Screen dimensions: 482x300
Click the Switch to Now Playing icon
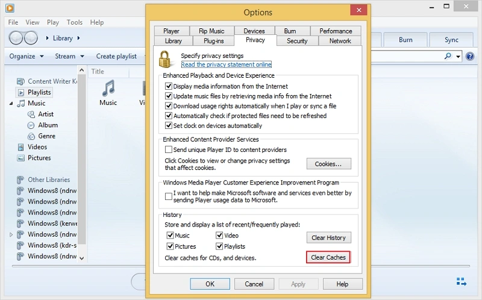[461, 281]
